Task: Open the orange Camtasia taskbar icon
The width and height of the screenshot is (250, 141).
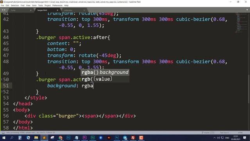Action: (x=141, y=137)
